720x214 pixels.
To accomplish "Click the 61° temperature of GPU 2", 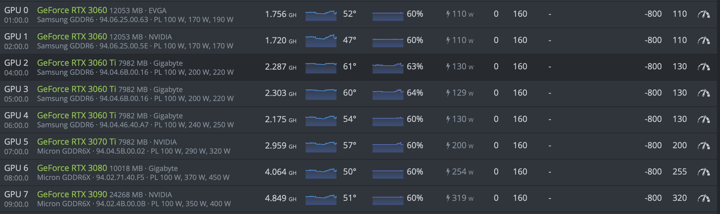I will point(350,66).
